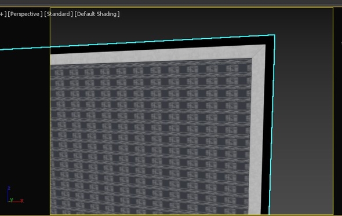The width and height of the screenshot is (342, 216).
Task: Click the black backing strip beside the right frame
Action: (268, 131)
